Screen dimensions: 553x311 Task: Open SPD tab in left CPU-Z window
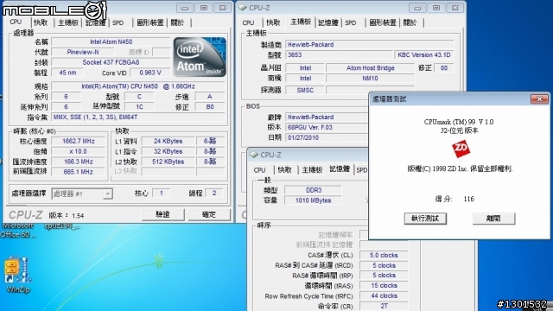click(x=118, y=22)
